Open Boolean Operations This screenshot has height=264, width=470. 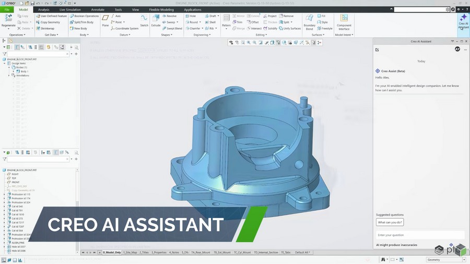click(x=84, y=16)
